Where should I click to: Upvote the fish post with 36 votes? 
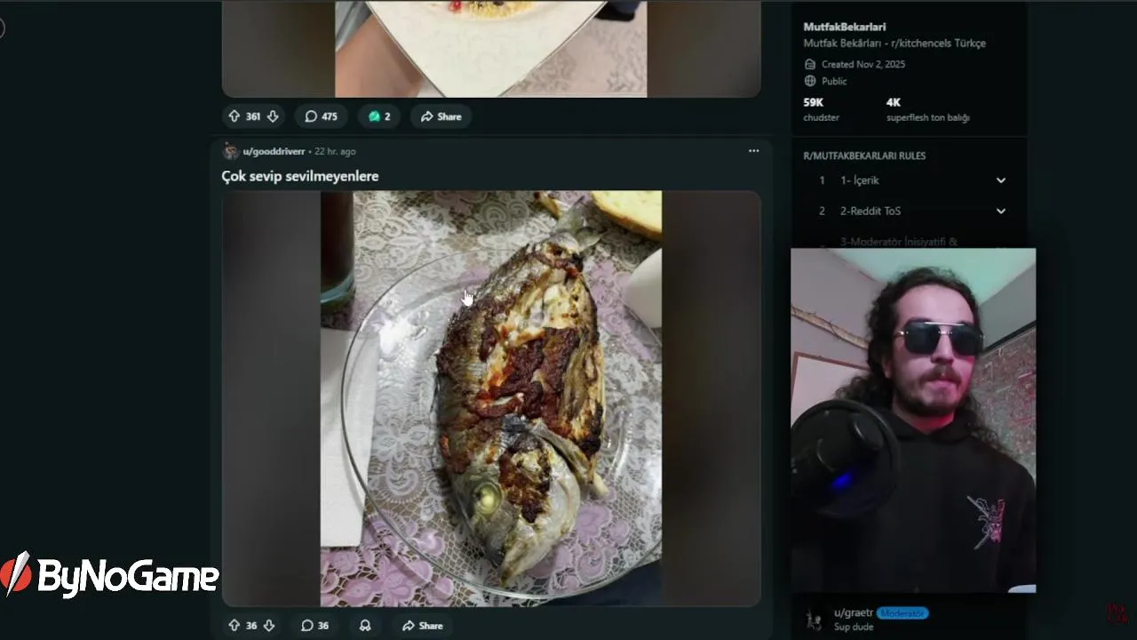pos(235,626)
